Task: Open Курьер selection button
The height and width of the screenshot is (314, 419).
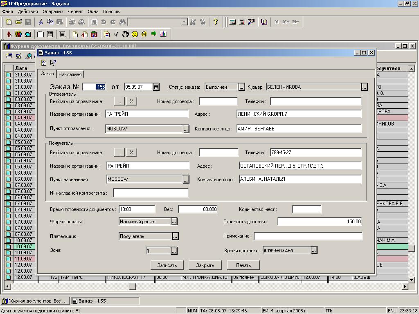Action: (364, 87)
